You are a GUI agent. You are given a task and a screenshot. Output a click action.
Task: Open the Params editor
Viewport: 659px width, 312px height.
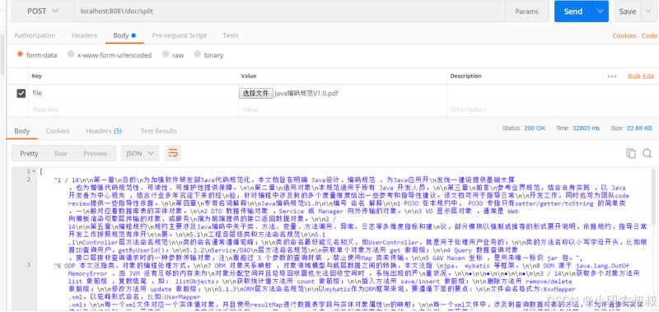point(527,12)
